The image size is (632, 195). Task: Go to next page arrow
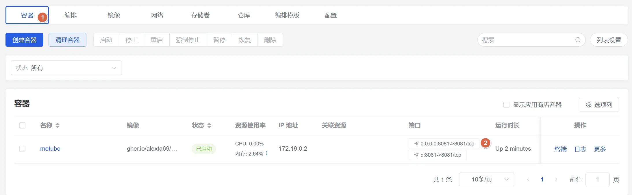click(556, 179)
